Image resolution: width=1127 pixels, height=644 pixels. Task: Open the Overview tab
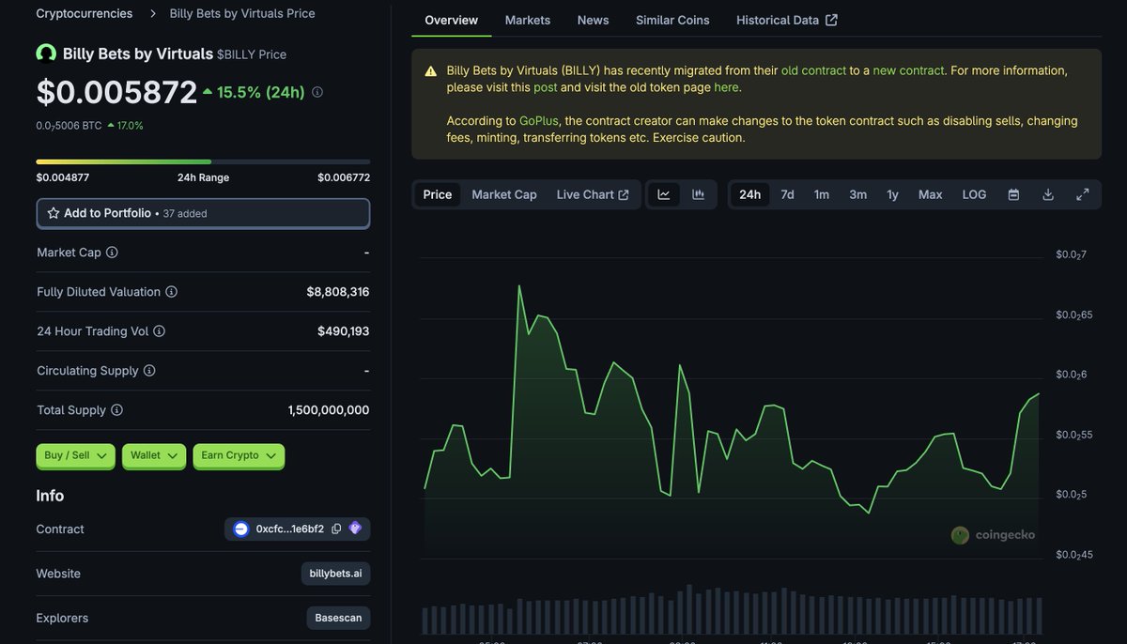tap(451, 20)
